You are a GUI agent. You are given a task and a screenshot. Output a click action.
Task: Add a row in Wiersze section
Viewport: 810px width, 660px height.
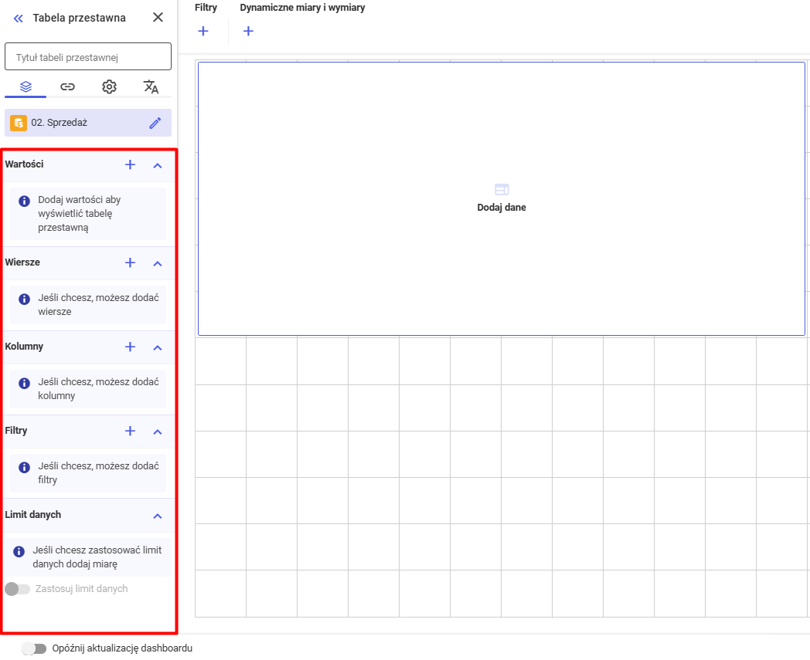coord(130,262)
